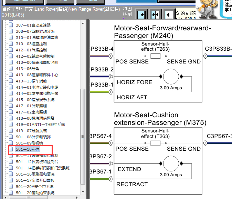Click tree panel scroll up arrow
Viewport: 232px width, 199px height.
click(x=83, y=23)
